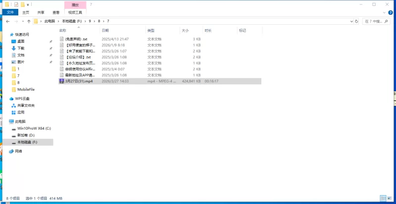Click the 共享文件夹 share icon
This screenshot has height=204, width=396.
pyautogui.click(x=14, y=105)
